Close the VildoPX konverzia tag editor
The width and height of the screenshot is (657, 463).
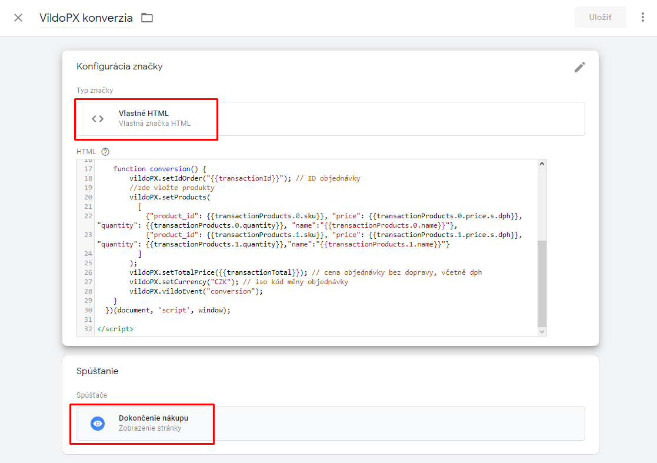tap(18, 18)
